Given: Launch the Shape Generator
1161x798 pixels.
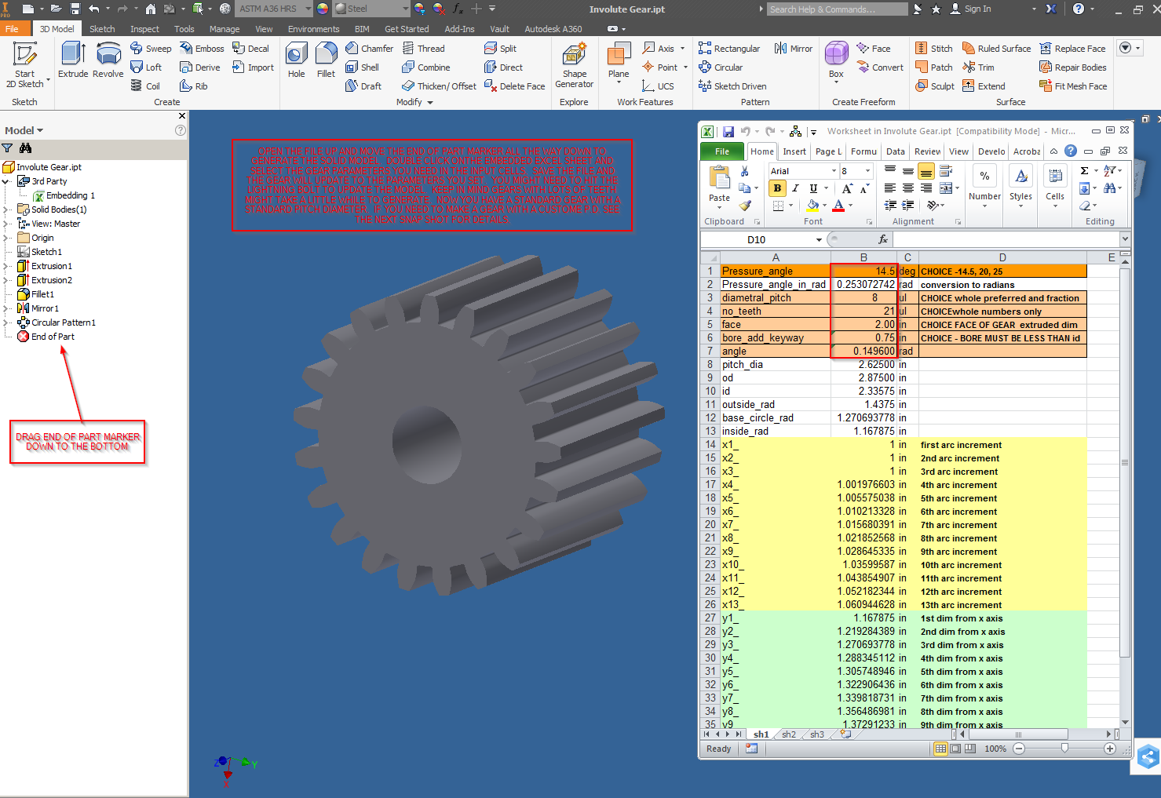Looking at the screenshot, I should 574,67.
